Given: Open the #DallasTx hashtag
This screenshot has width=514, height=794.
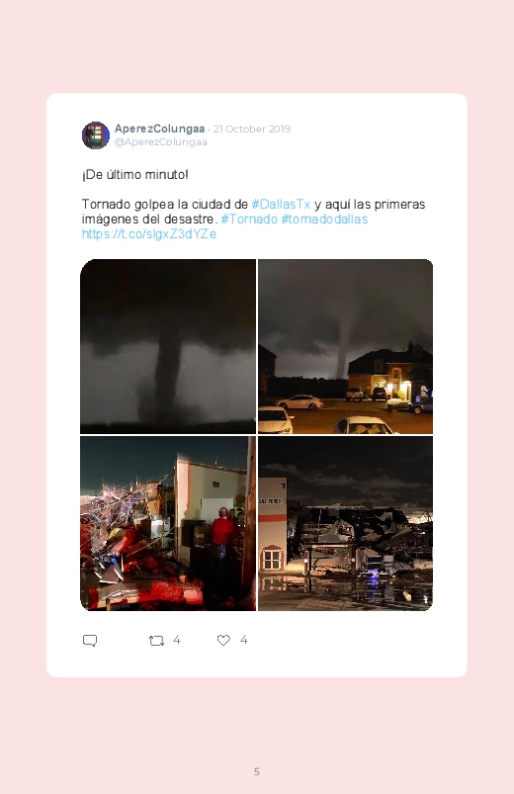Looking at the screenshot, I should [x=281, y=204].
